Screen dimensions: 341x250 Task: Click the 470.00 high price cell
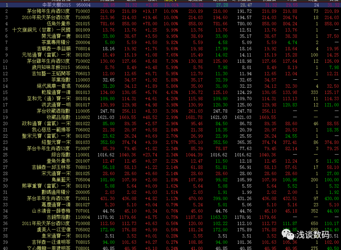point(195,199)
